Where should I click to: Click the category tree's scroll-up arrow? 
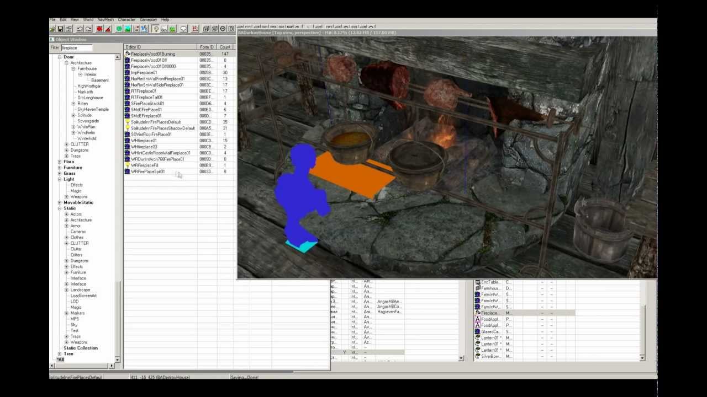coord(117,57)
